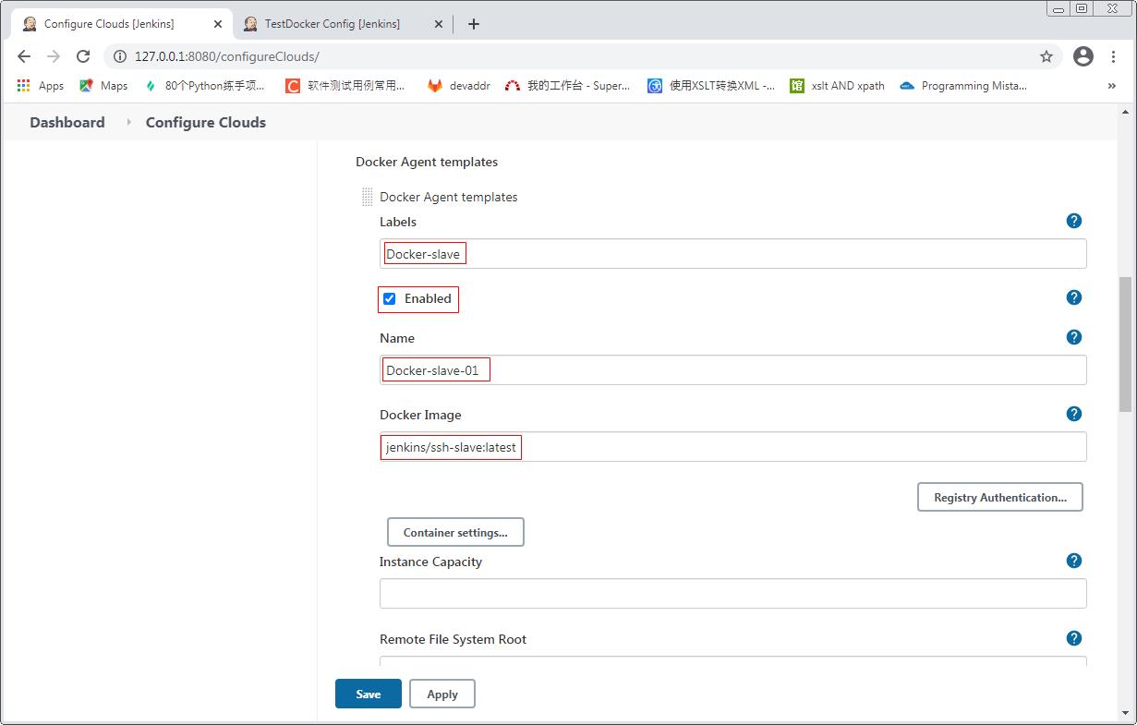Click the Remote File System Root label
Viewport: 1137px width, 725px height.
453,639
